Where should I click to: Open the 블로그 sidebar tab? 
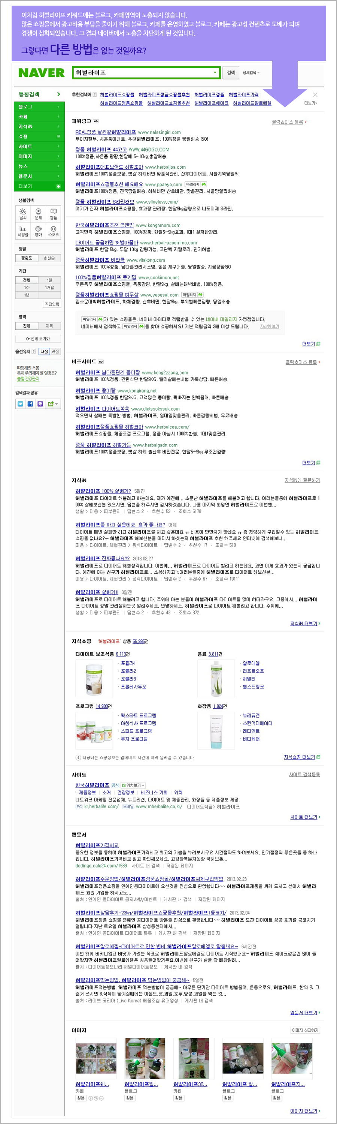click(x=39, y=106)
